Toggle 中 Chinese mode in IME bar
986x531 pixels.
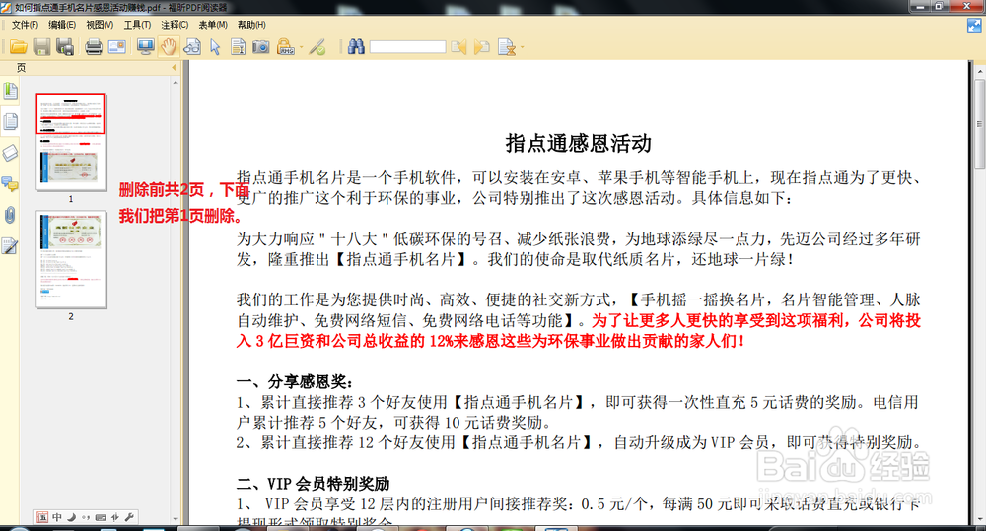pyautogui.click(x=57, y=517)
